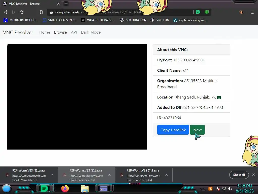258x194 pixels.
Task: Click the P2P-Worm.VBS (3).Lavra file icon
Action: 7,175
